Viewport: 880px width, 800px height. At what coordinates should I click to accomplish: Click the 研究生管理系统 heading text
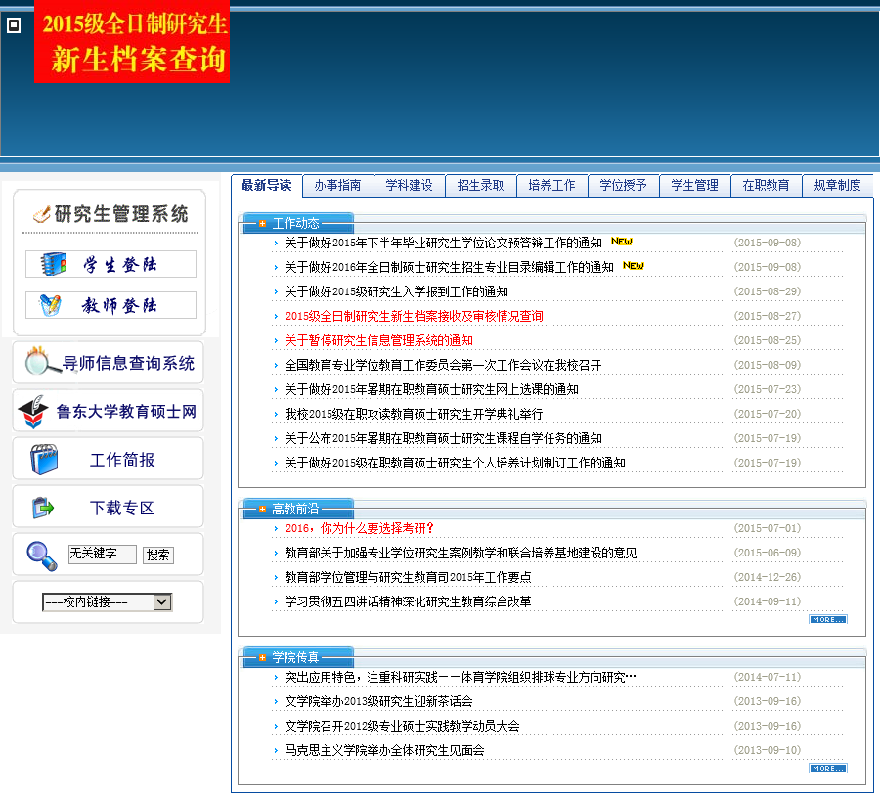(121, 214)
